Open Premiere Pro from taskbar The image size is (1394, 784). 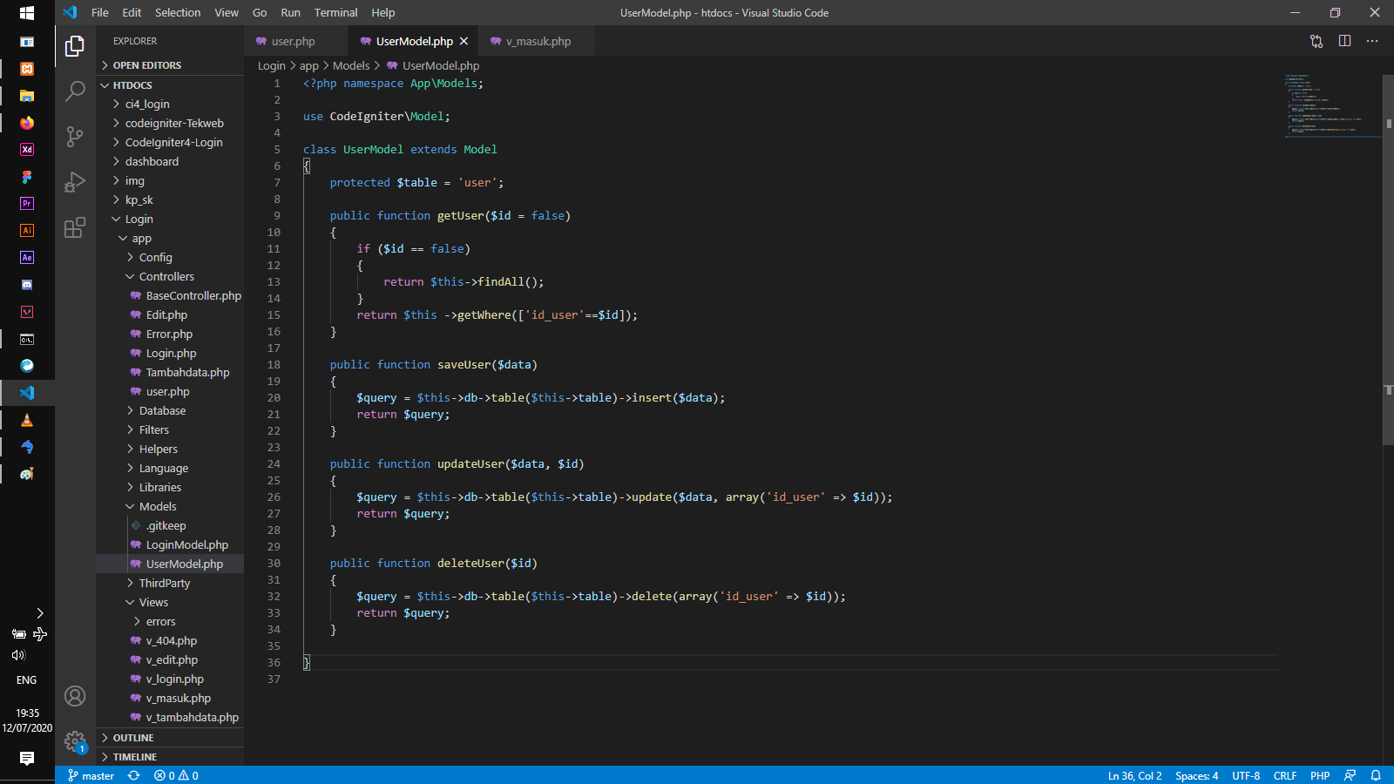[27, 204]
